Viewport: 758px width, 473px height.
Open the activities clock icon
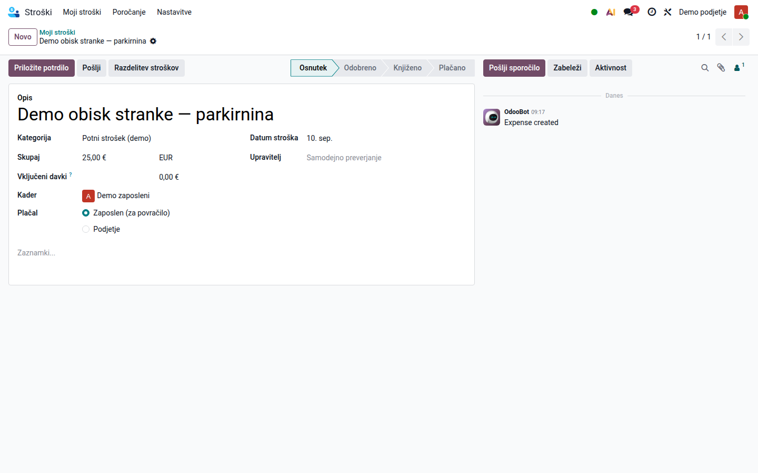pyautogui.click(x=652, y=12)
